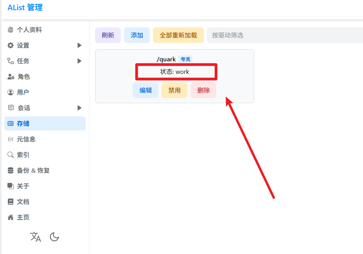The image size is (363, 254).
Task: Click the 个人资料 fingerprint icon
Action: click(x=11, y=30)
